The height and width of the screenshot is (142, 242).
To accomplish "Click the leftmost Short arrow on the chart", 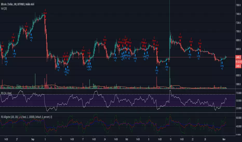I will pos(2,49).
